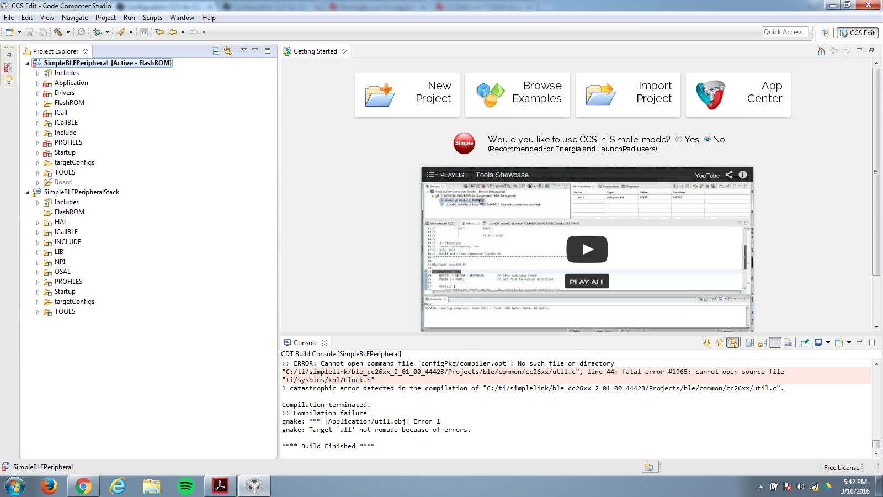Open the New wizard dropdown arrow

tap(19, 32)
